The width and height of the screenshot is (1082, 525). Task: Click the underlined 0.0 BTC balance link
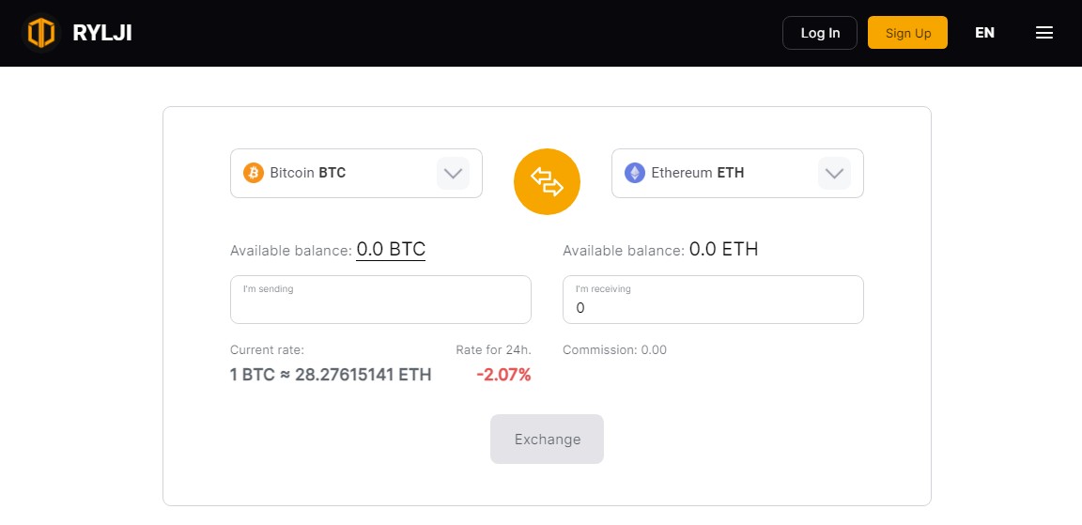(x=391, y=250)
